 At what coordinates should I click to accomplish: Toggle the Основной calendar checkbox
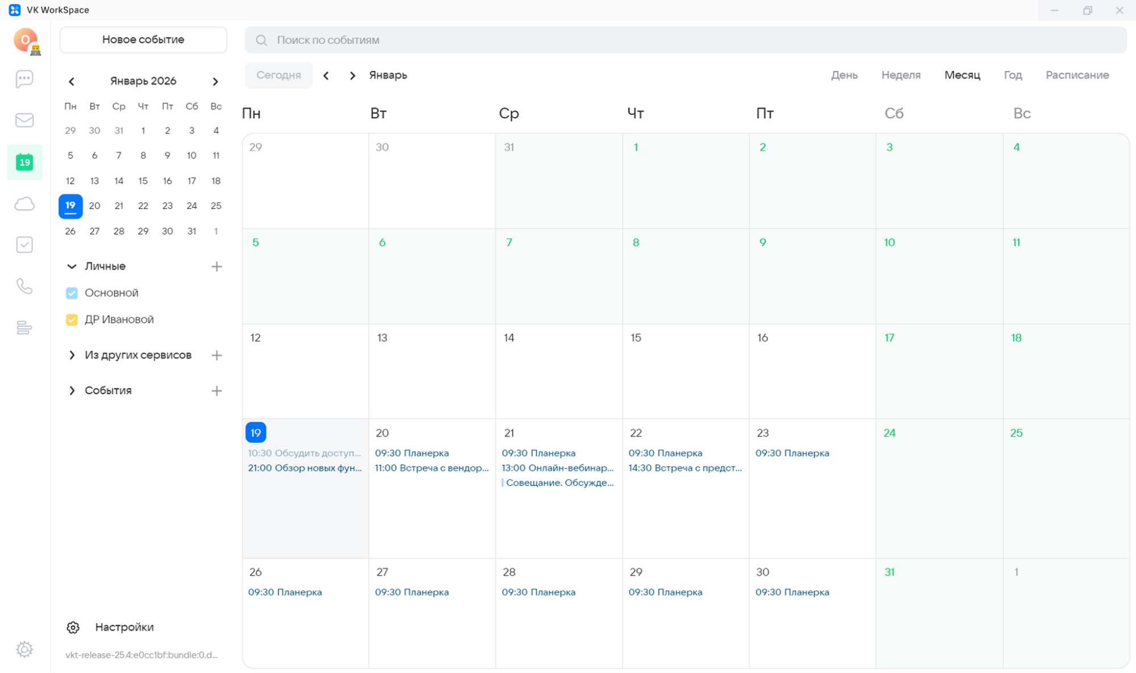point(72,293)
